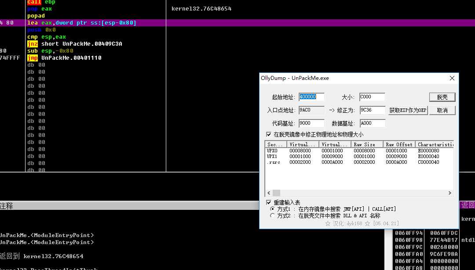The height and width of the screenshot is (270, 475).
Task: Click the kernel32.76C48654 comment
Action: click(201, 9)
